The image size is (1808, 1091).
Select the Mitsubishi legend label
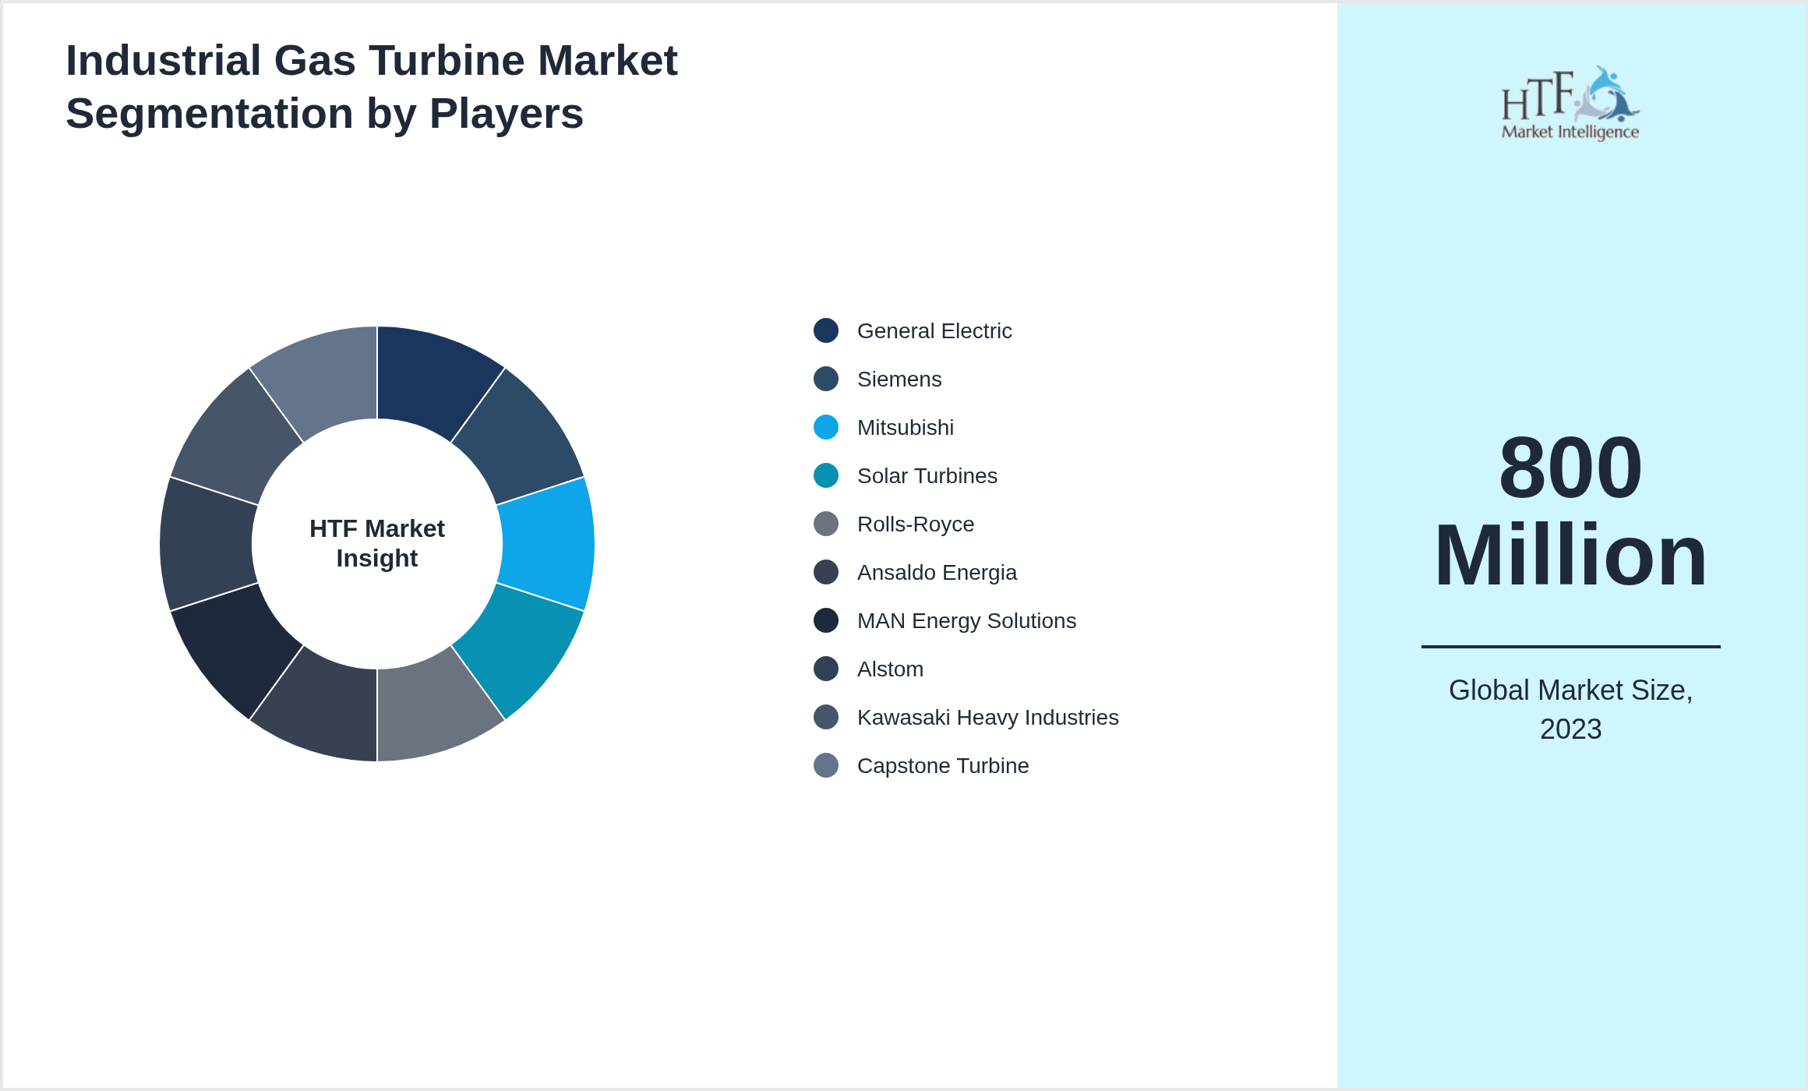(906, 428)
